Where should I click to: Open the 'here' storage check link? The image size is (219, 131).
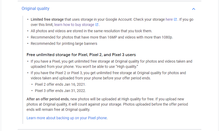(169, 19)
